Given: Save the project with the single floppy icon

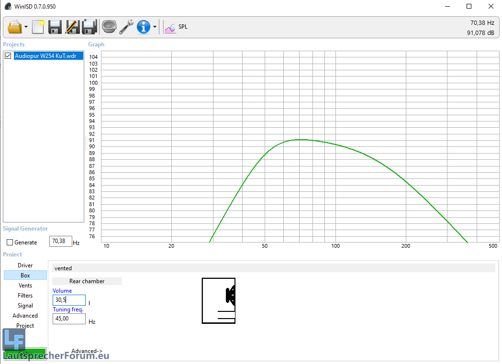Looking at the screenshot, I should coord(55,27).
